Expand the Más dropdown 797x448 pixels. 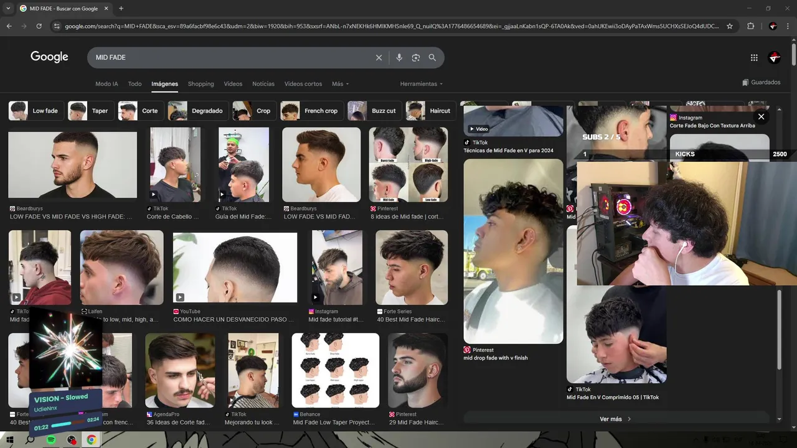pos(340,84)
